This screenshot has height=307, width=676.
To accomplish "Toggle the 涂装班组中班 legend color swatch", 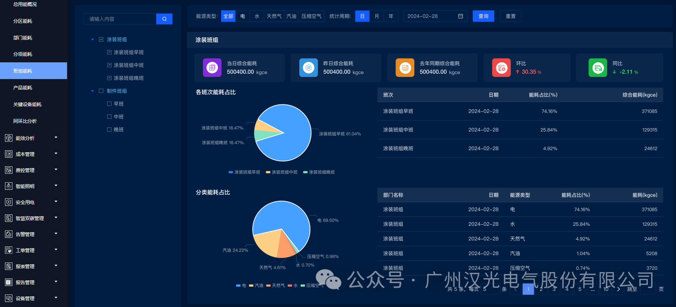I will point(268,172).
